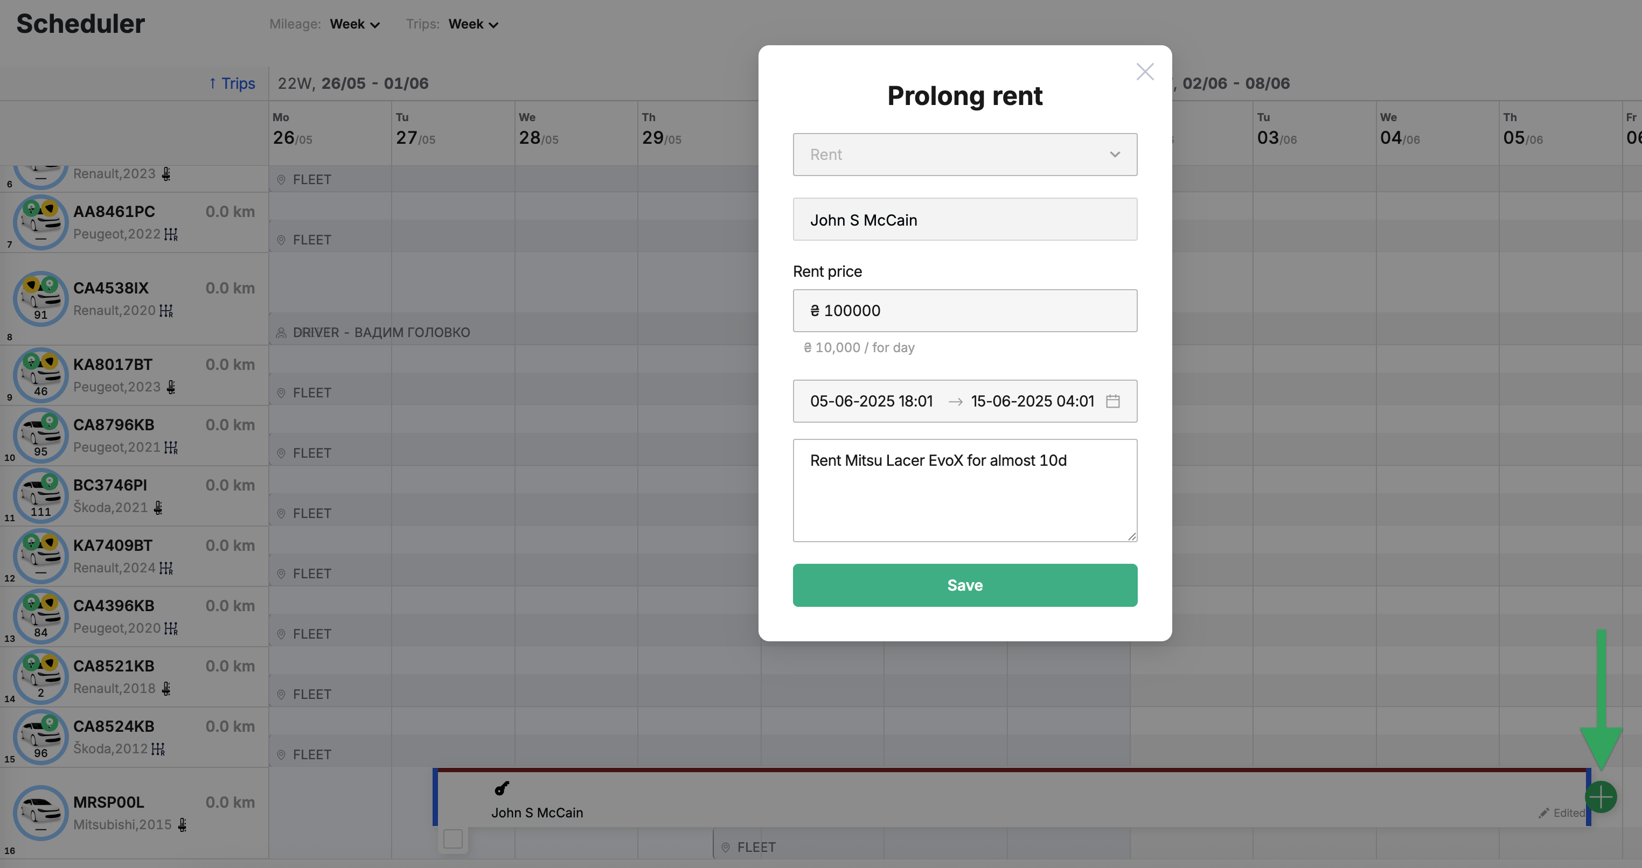Select end date 15-06-2025 04:01

tap(1032, 401)
